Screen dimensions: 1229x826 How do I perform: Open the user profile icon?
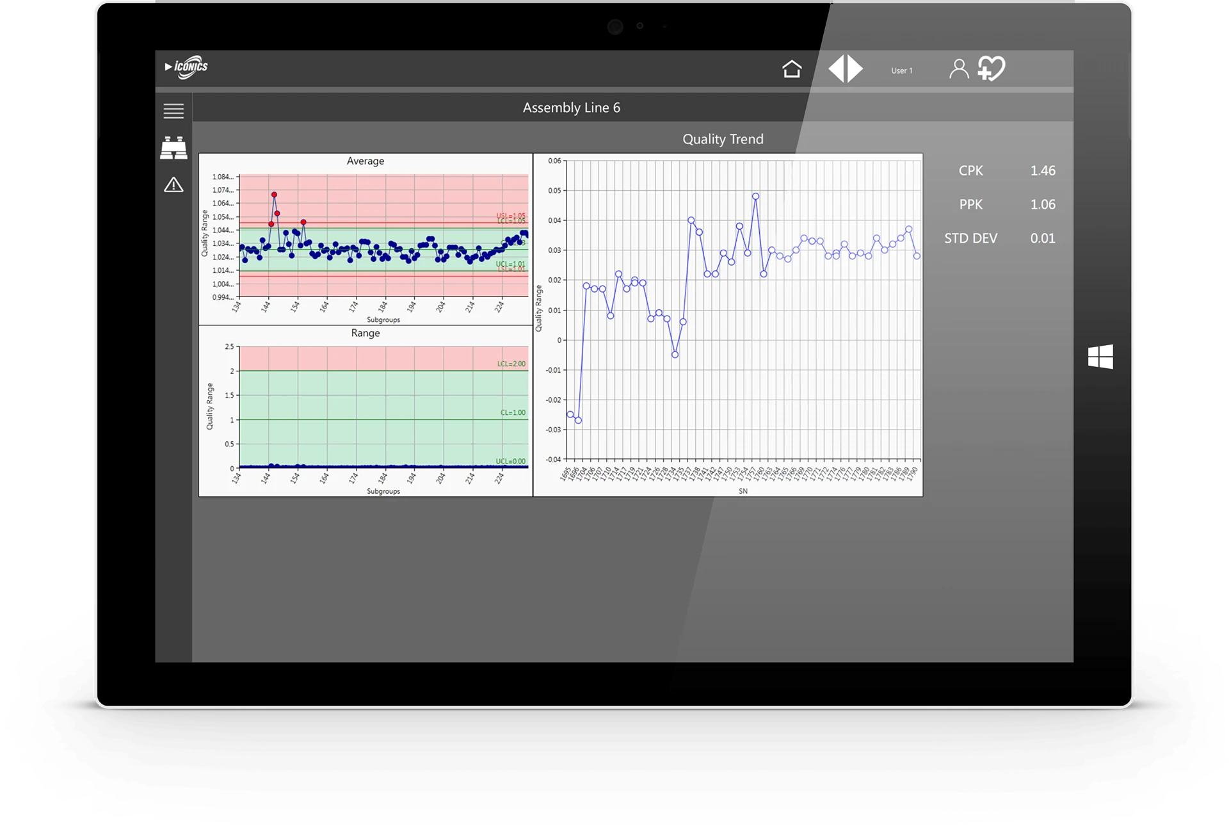(958, 69)
